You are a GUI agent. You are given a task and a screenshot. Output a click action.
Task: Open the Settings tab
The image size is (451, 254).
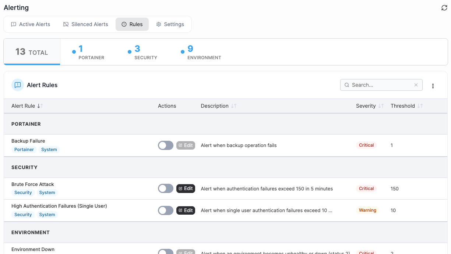point(170,24)
